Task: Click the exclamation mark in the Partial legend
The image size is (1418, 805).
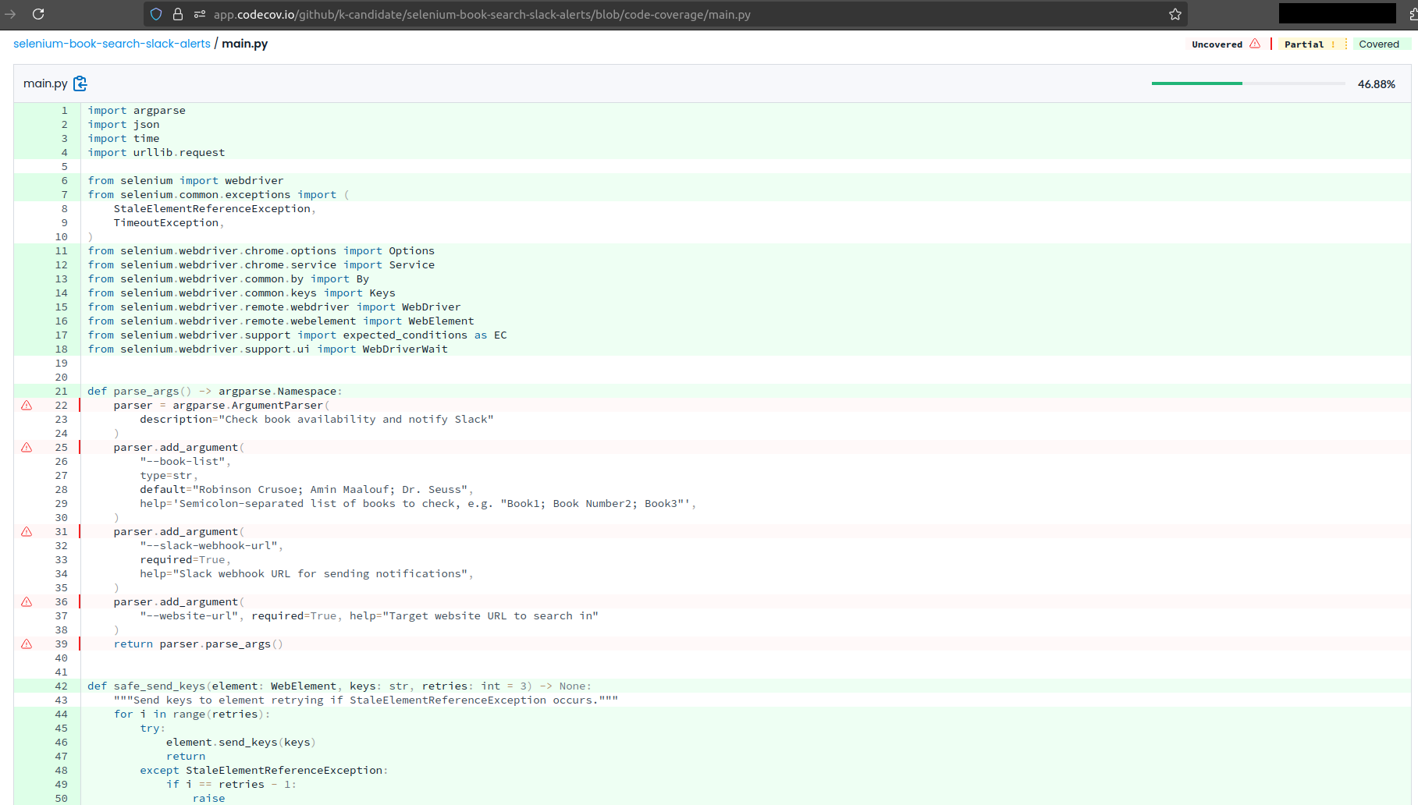Action: pyautogui.click(x=1333, y=44)
